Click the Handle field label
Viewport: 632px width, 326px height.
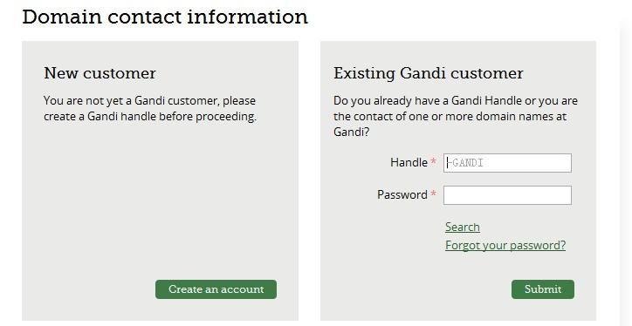409,163
